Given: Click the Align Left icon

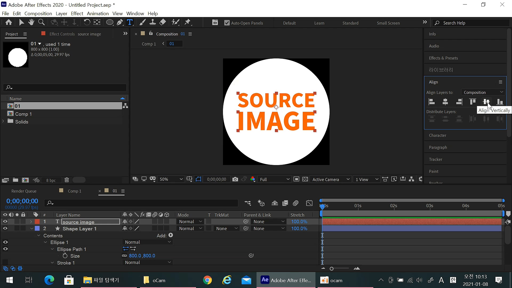Looking at the screenshot, I should [x=431, y=102].
